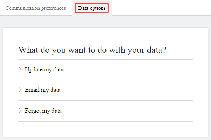Screen dimensions: 211x140
Task: Toggle the Email my data arrow icon
Action: click(x=20, y=90)
